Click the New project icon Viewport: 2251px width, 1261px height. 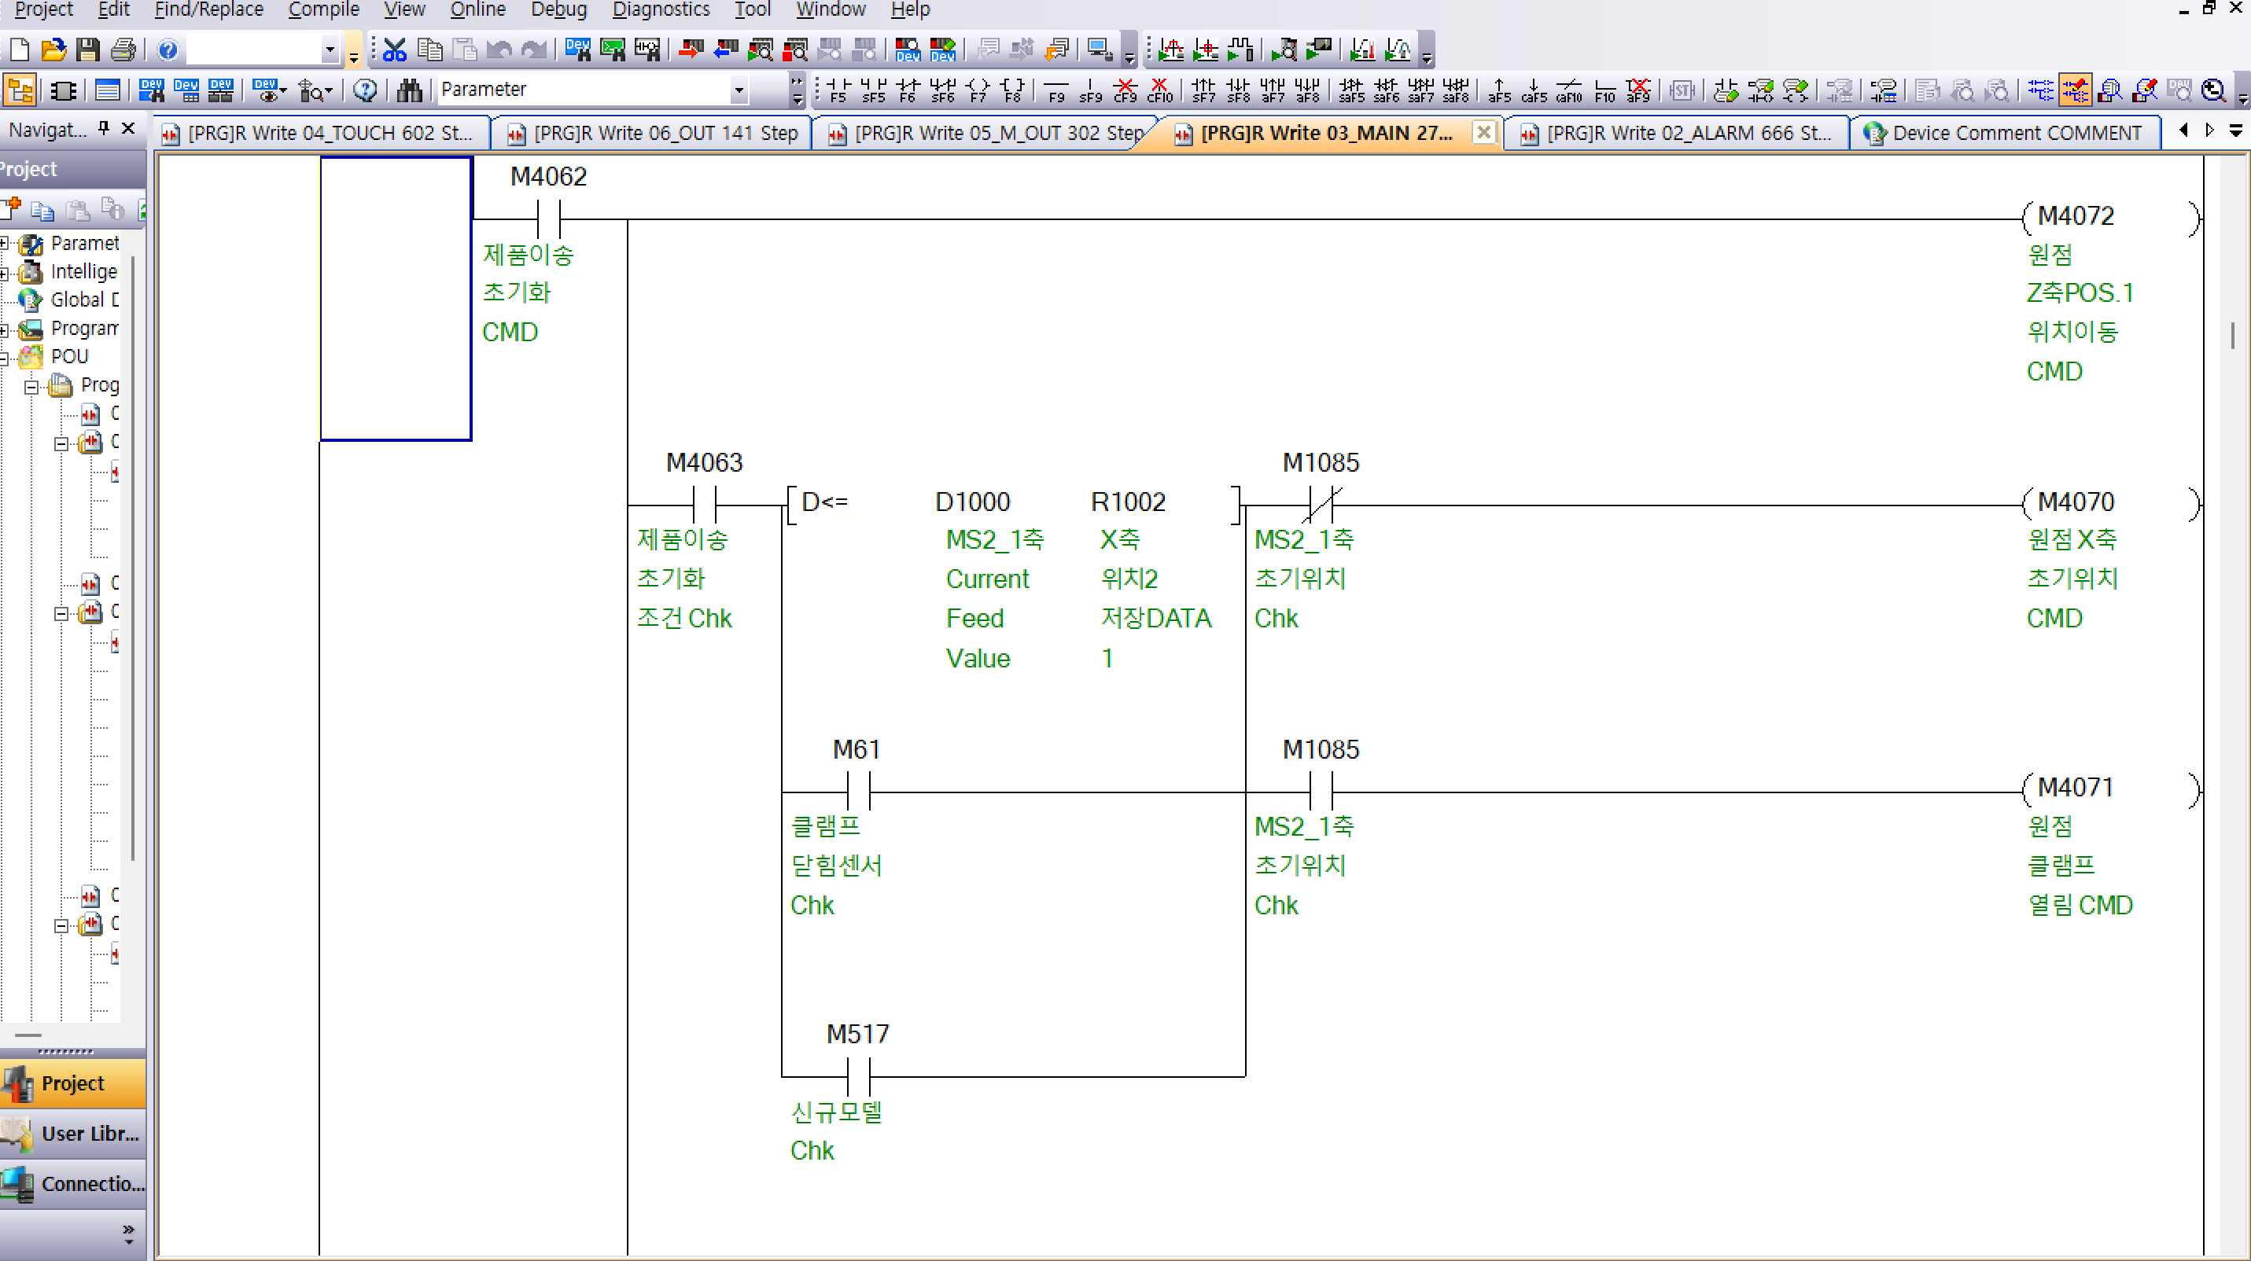click(19, 50)
